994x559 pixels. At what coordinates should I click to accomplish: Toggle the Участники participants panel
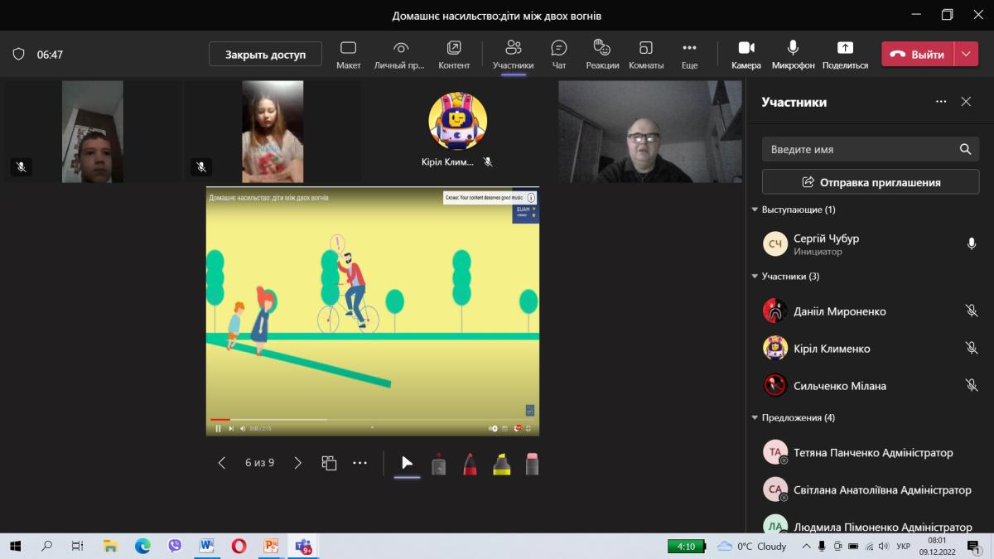(x=513, y=55)
